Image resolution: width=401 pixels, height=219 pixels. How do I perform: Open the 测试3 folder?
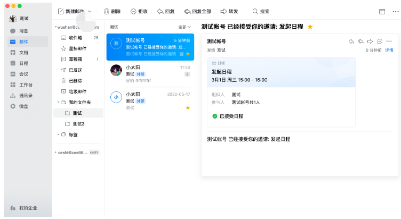[78, 124]
